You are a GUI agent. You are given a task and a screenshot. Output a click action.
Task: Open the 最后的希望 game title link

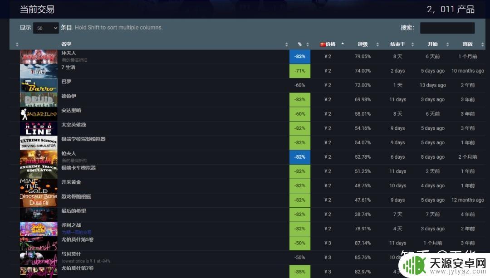point(73,211)
